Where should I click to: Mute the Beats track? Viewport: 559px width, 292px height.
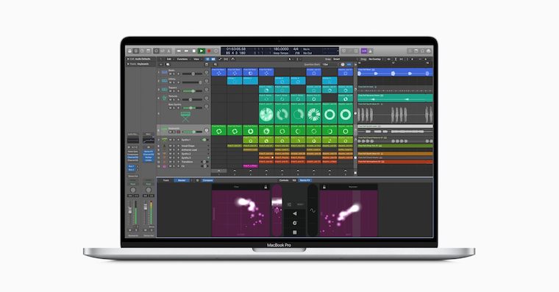pos(171,74)
